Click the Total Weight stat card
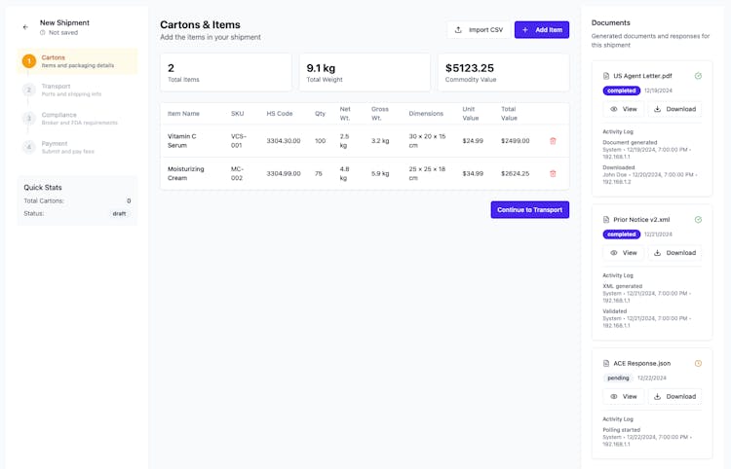 (x=365, y=72)
